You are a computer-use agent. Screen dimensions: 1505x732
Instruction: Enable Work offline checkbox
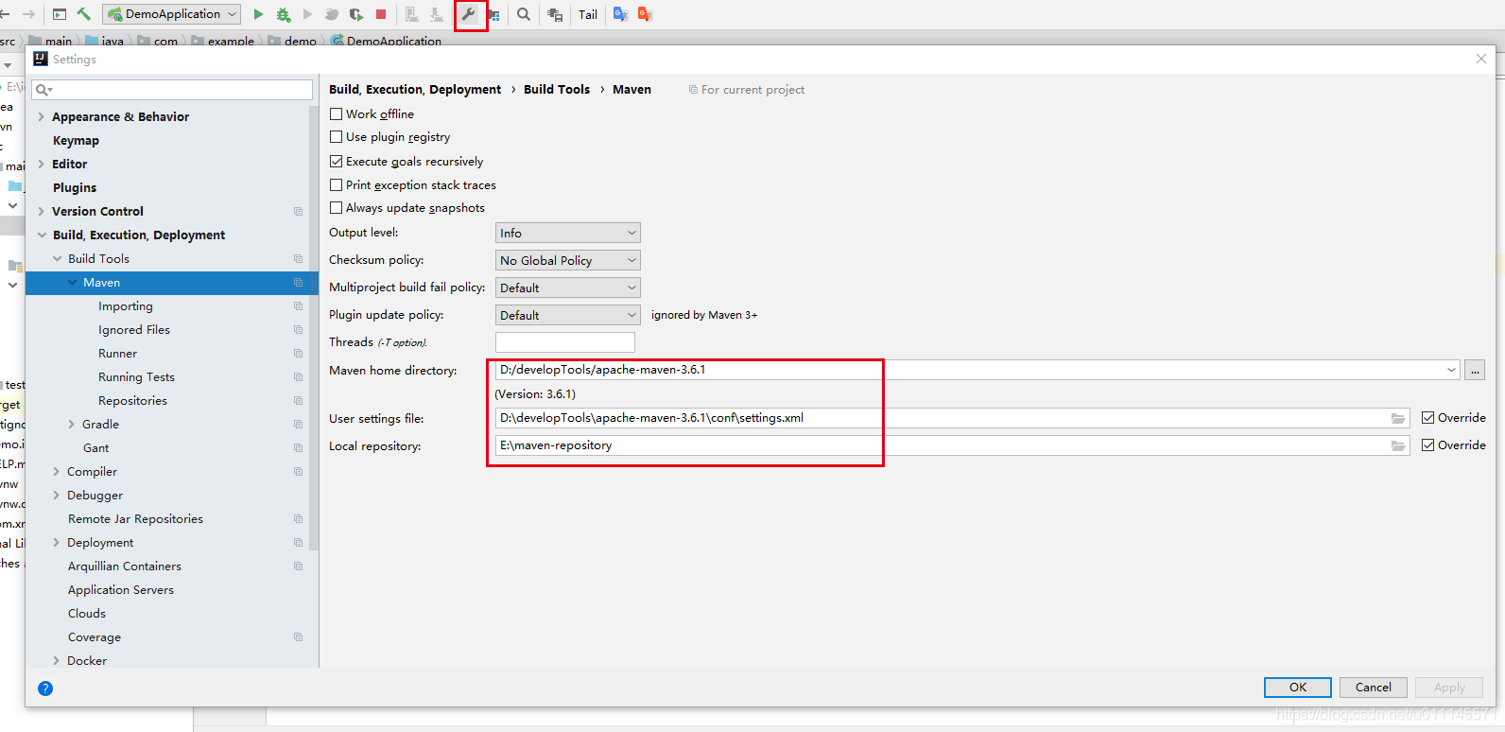(336, 113)
